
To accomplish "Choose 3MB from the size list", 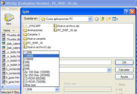I will pos(41,62).
